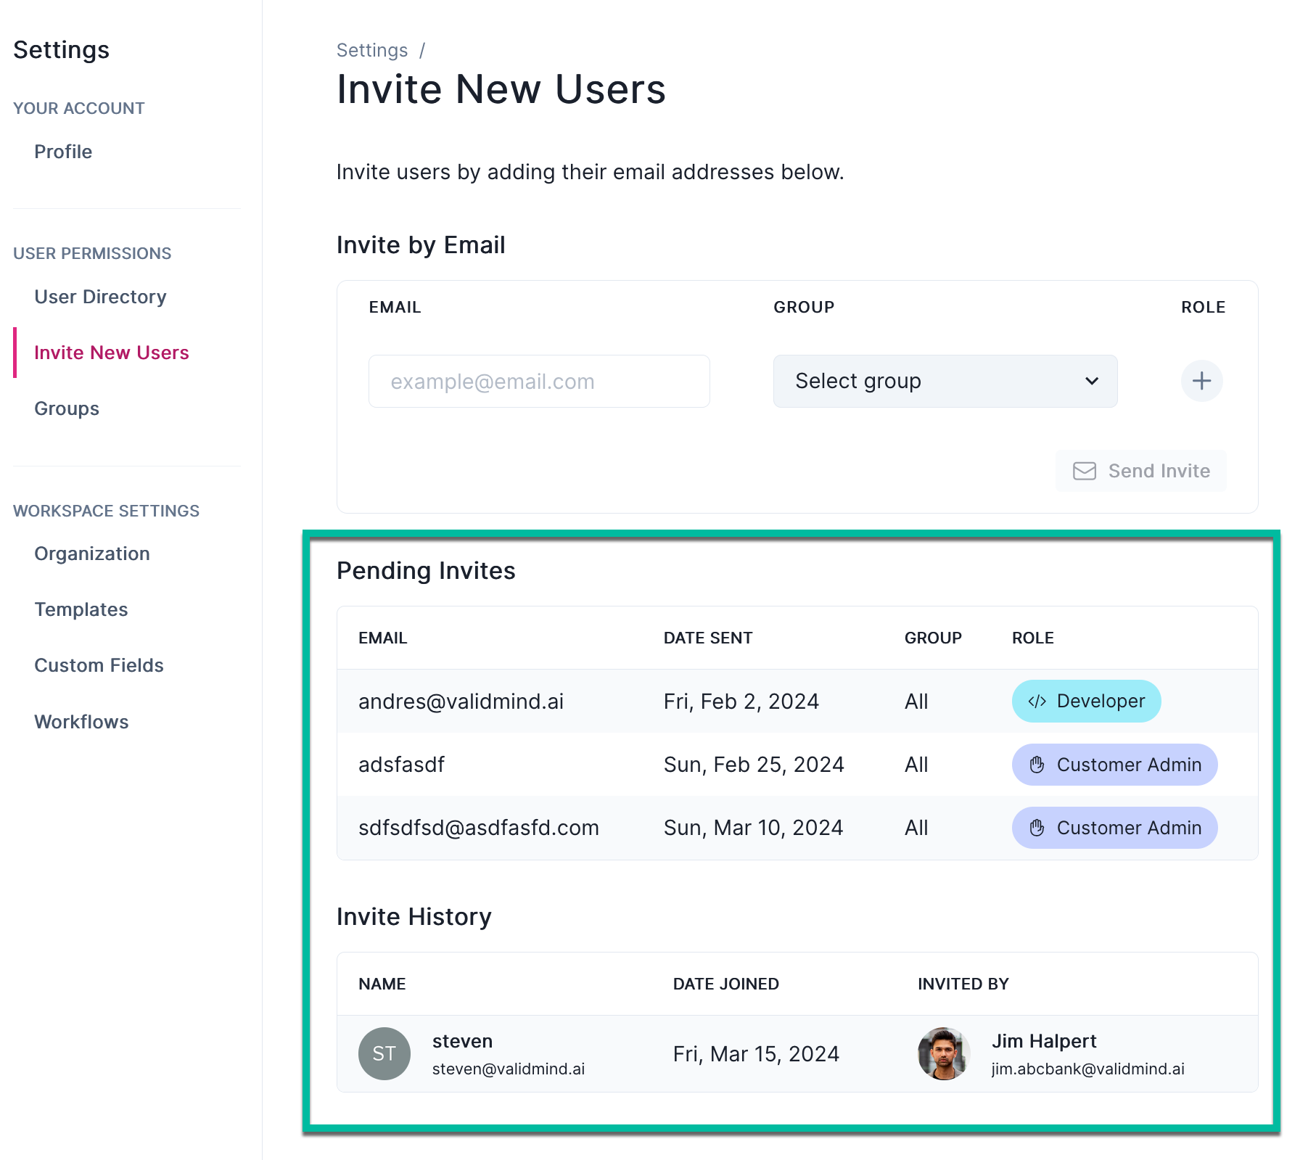Navigate to Workflows settings
This screenshot has width=1316, height=1160.
point(81,722)
